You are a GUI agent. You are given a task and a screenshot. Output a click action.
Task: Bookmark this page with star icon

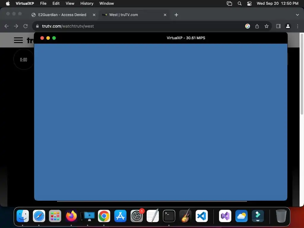(x=267, y=26)
